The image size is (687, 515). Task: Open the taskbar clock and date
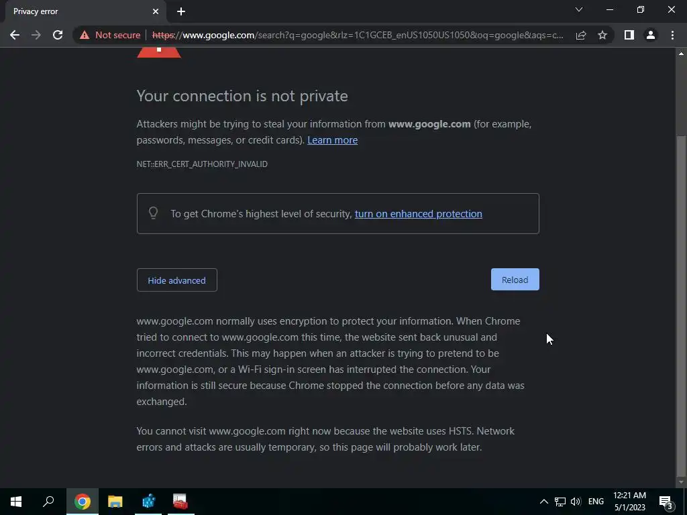(x=629, y=502)
